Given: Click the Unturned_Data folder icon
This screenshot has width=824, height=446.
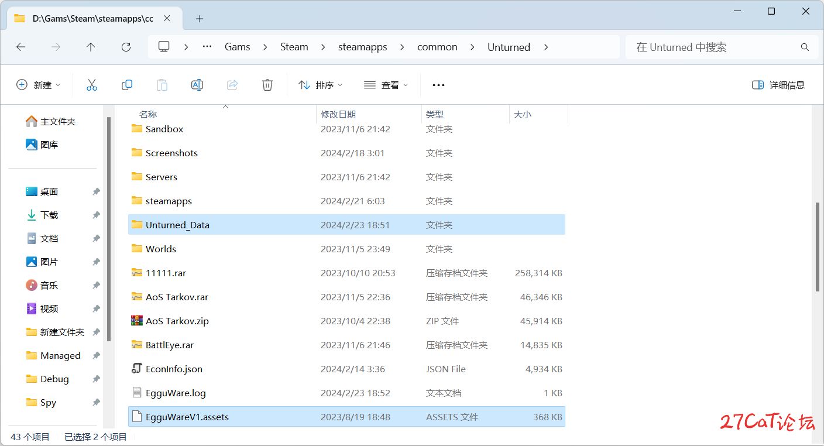Looking at the screenshot, I should point(137,225).
